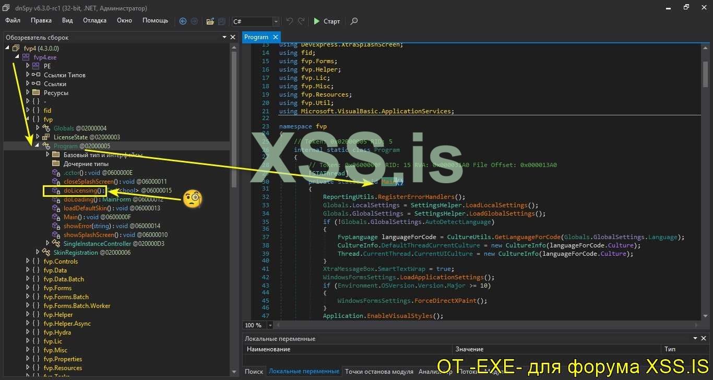Click the dnSpy title bar app icon
713x380 pixels.
tap(7, 8)
